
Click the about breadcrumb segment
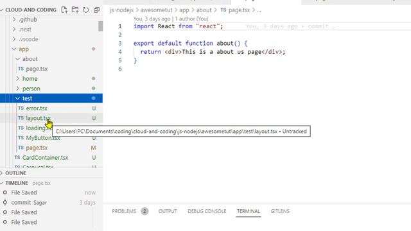tap(204, 10)
